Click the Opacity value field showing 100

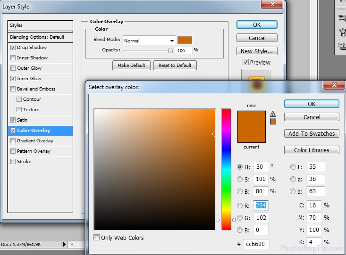pos(184,50)
